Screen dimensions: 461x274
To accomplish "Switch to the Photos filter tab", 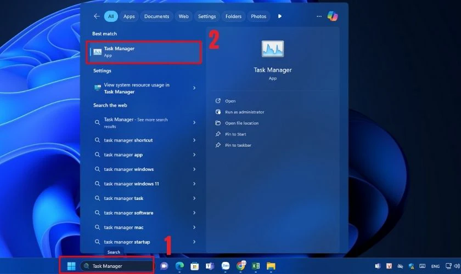I will (x=258, y=16).
